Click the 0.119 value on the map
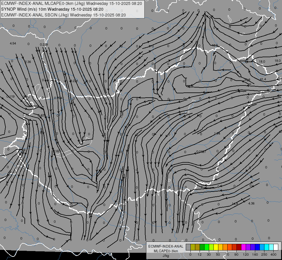The image size is (282, 260). [10, 96]
